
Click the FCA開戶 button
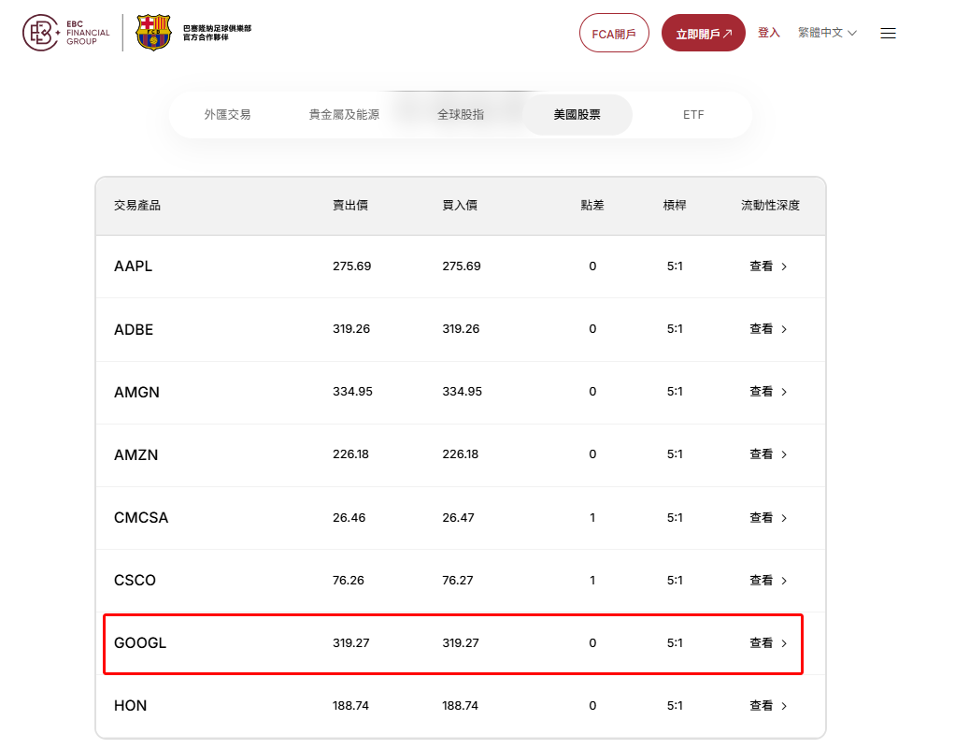point(613,32)
